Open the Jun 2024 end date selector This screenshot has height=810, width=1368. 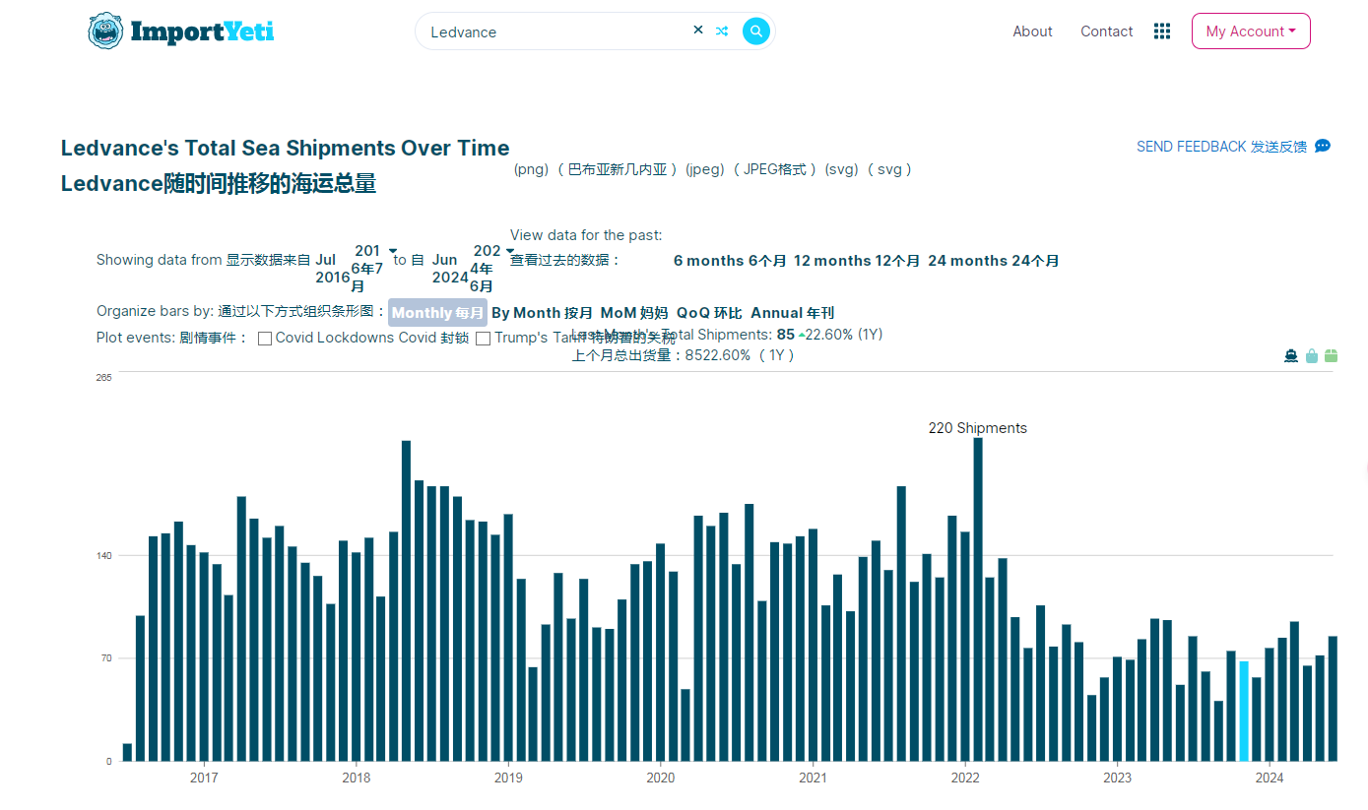click(x=508, y=250)
